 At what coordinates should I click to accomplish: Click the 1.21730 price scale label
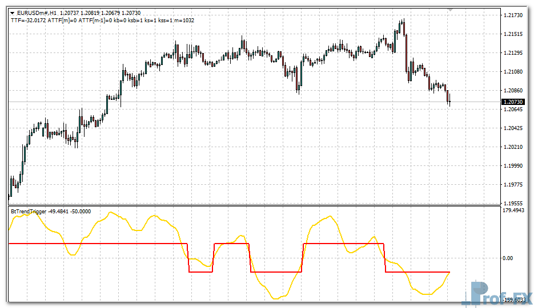[512, 15]
